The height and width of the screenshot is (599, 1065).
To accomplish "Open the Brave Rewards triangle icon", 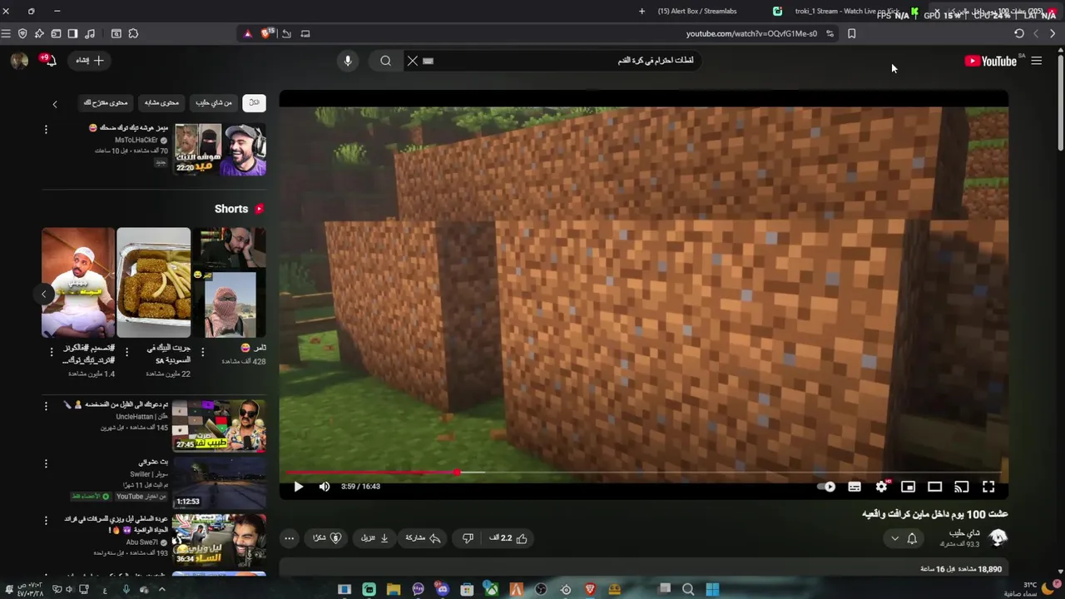I will click(x=247, y=33).
